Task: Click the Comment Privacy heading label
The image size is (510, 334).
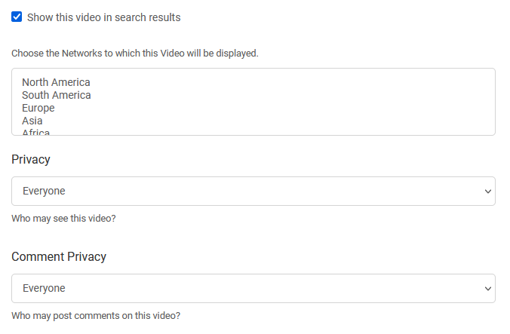Action: (x=59, y=256)
